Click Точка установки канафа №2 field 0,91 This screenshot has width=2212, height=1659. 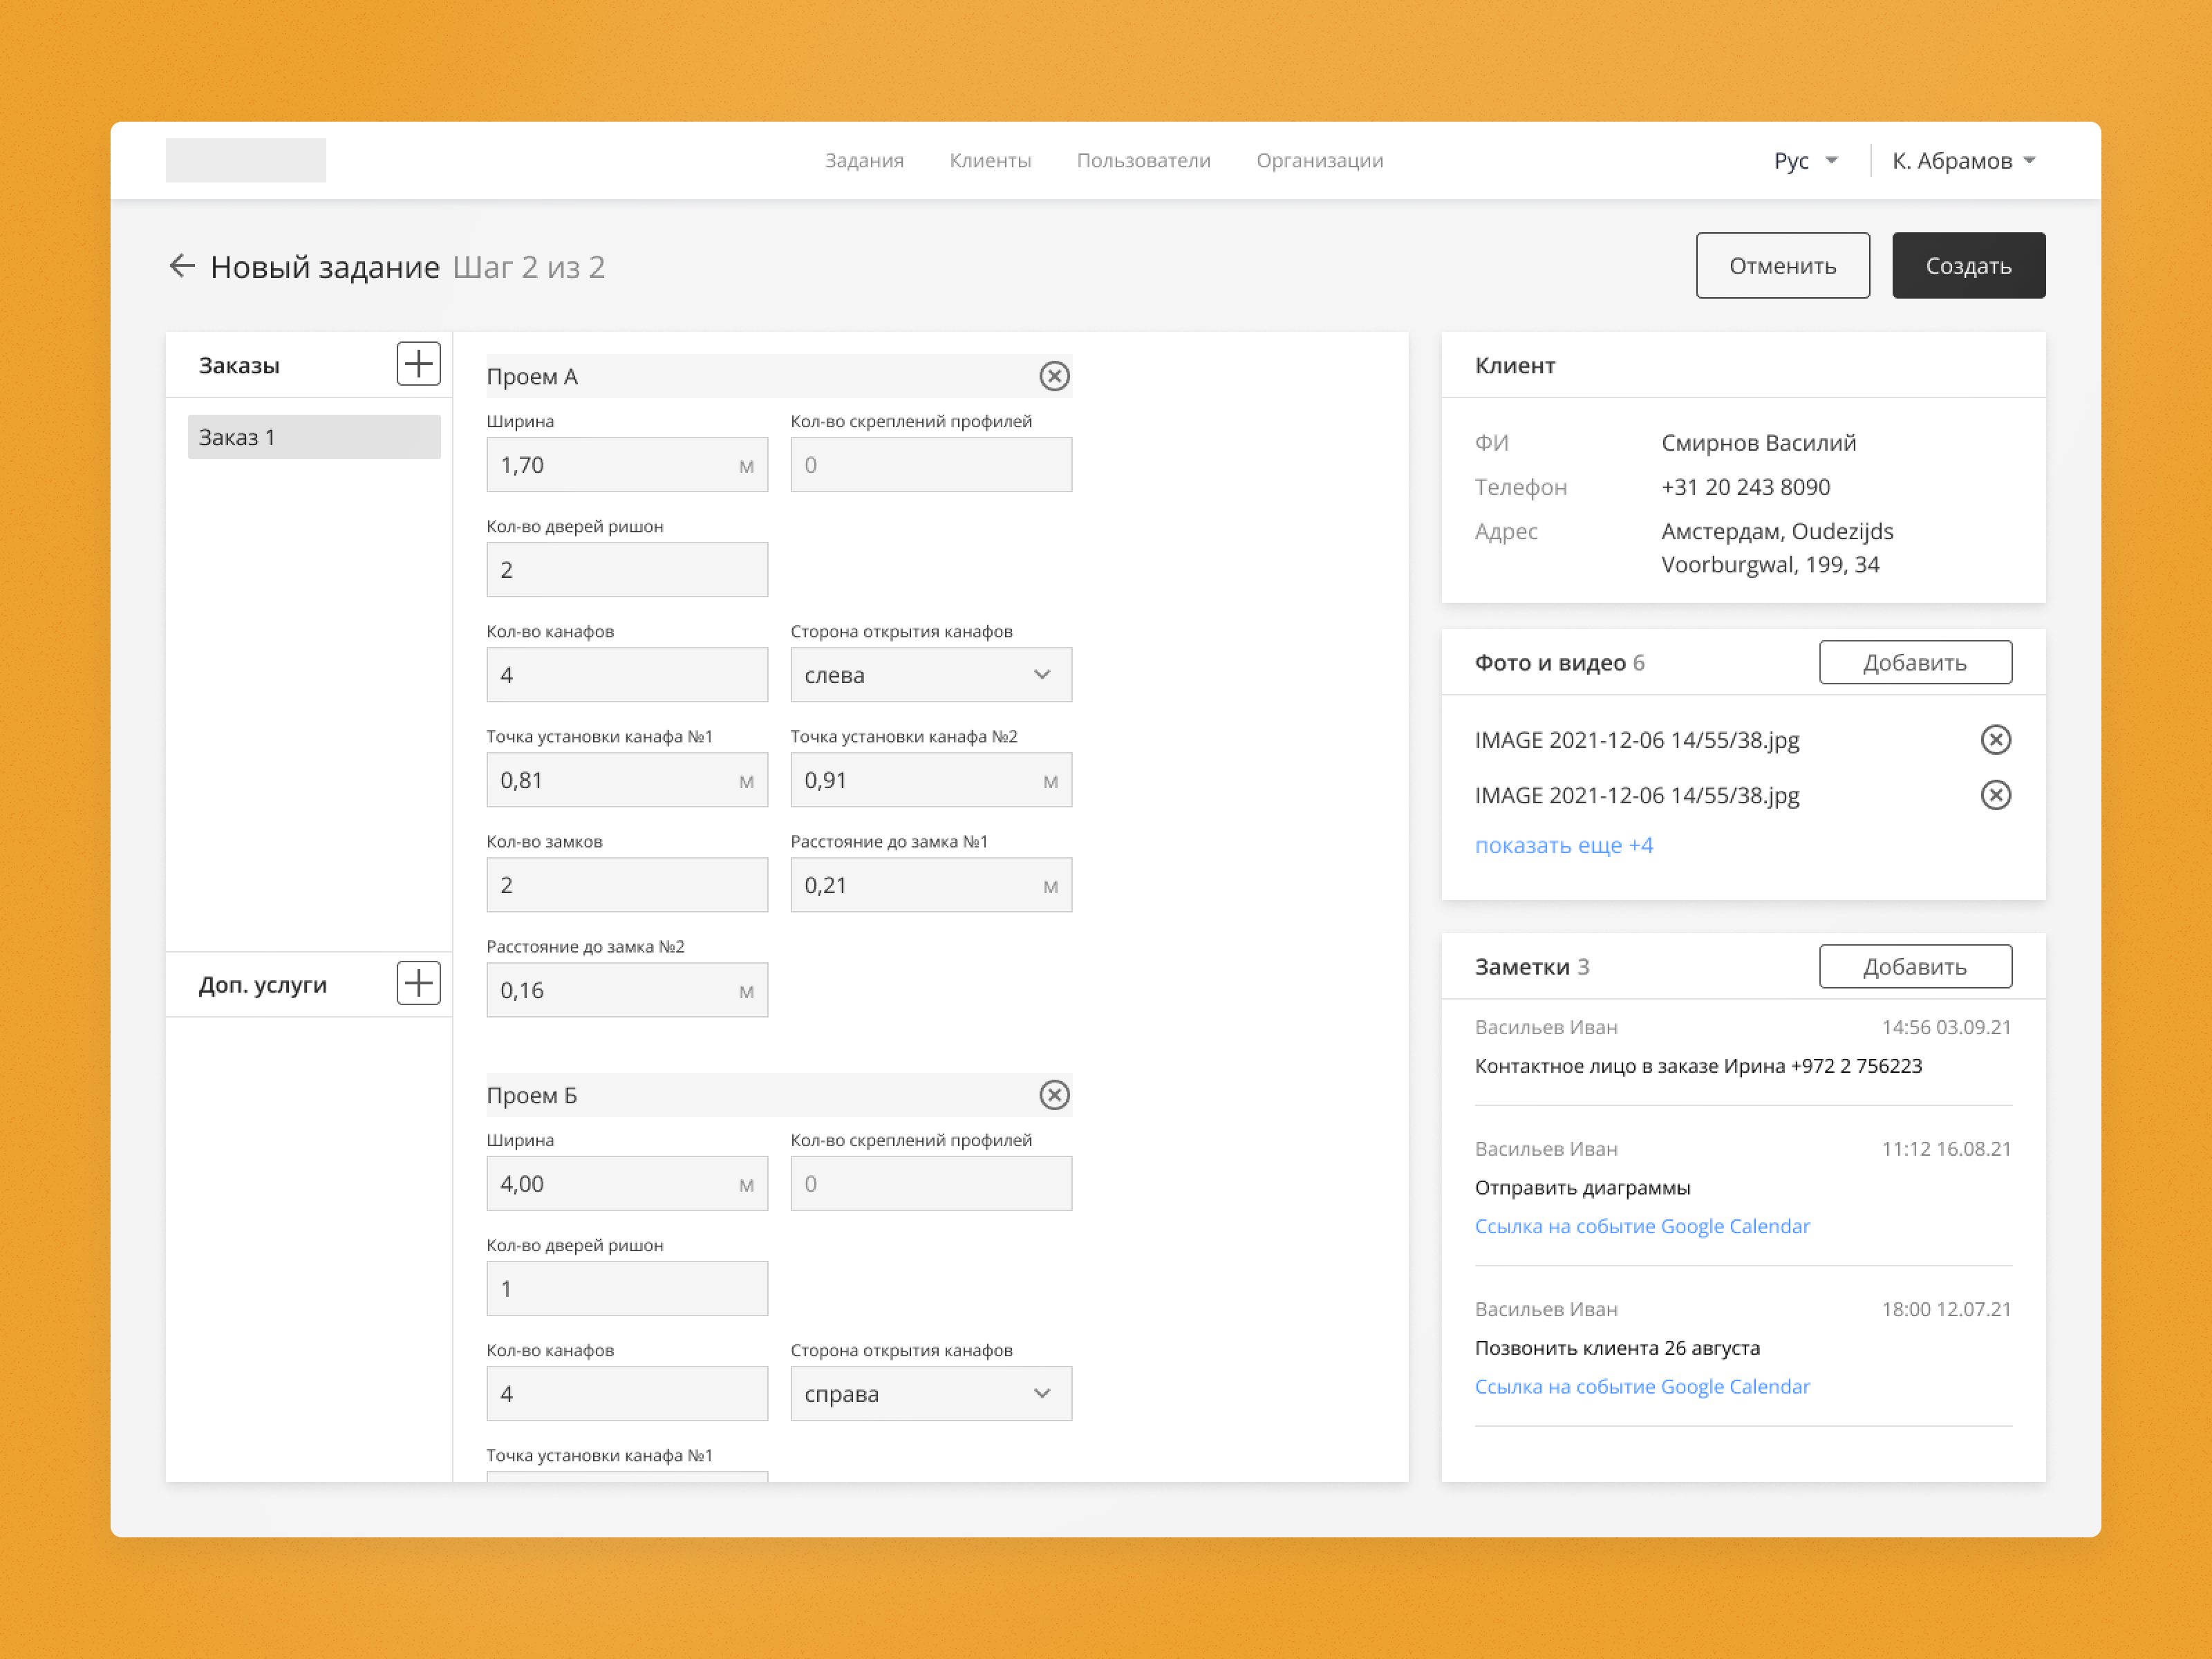click(x=931, y=780)
